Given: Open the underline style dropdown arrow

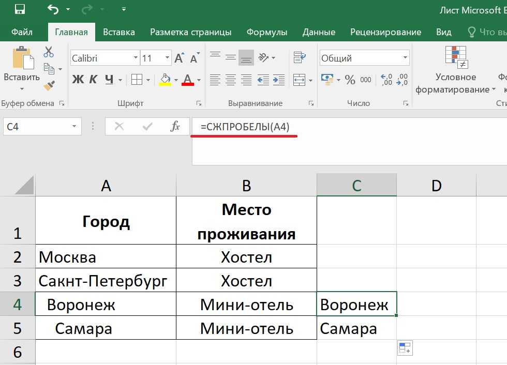Looking at the screenshot, I should (120, 80).
